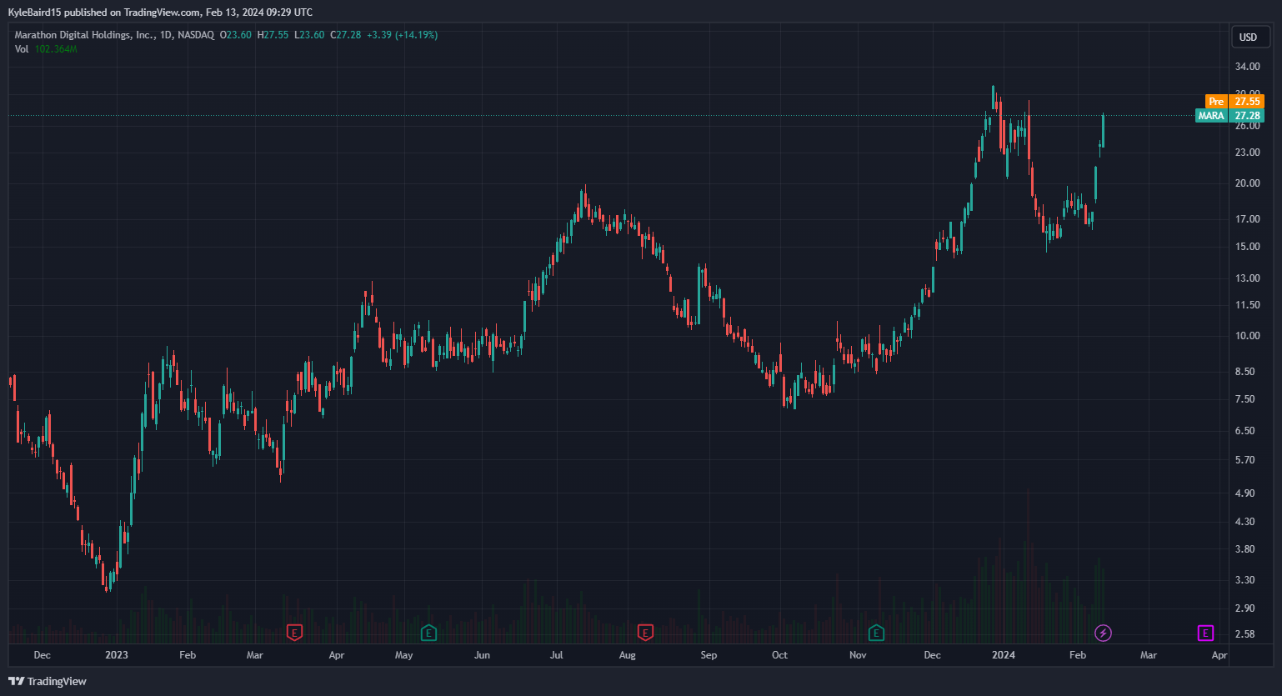Screen dimensions: 1282x696
Task: Click the red earnings marker in mid-March
Action: 293,633
